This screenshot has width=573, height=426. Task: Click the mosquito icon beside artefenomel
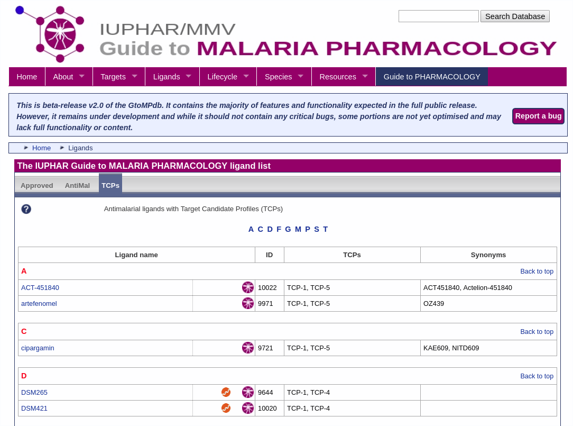248,303
